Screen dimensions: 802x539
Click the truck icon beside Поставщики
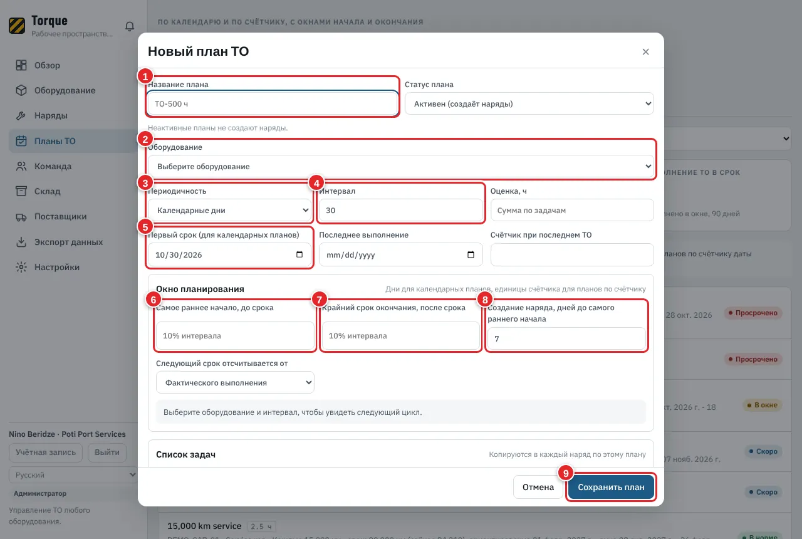click(21, 216)
